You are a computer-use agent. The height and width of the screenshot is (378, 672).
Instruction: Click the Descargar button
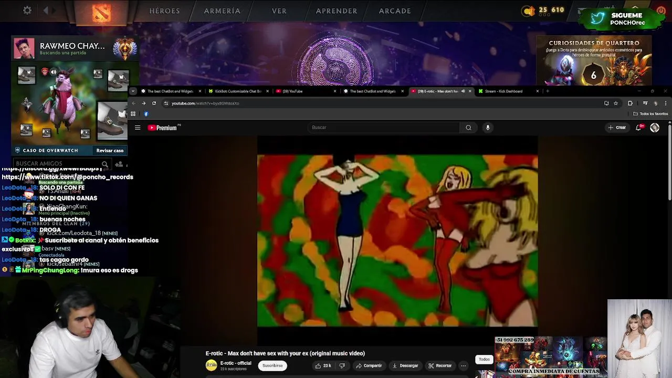405,365
